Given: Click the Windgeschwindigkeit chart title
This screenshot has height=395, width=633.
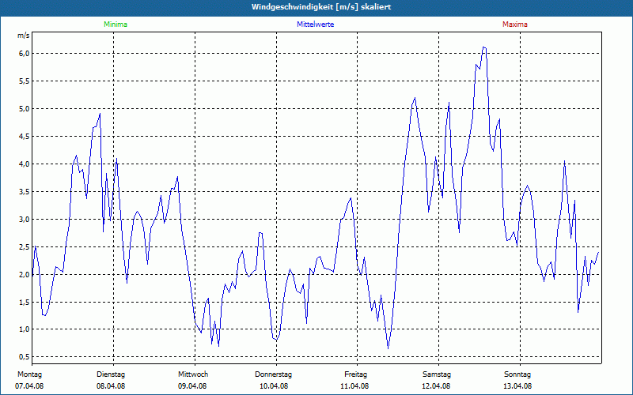Looking at the screenshot, I should coord(321,7).
